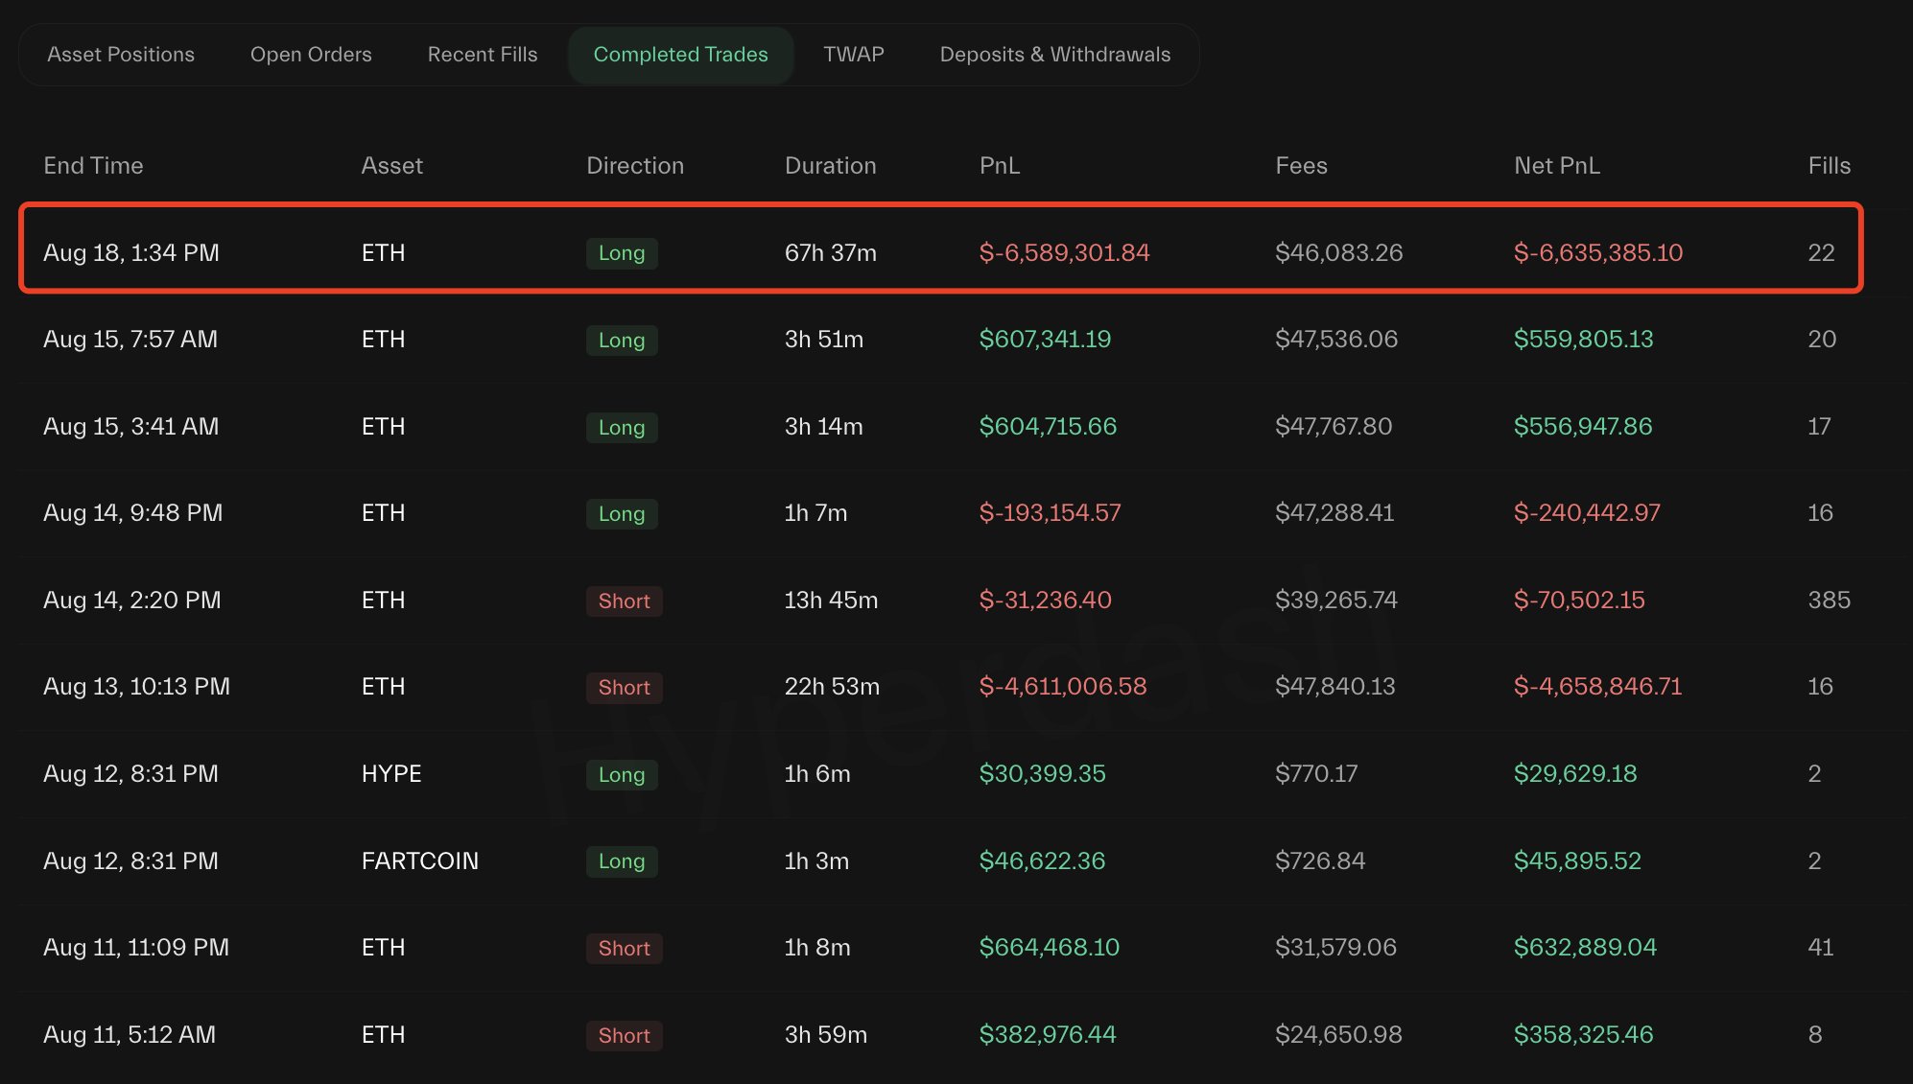Click the Asset column header
1913x1084 pixels.
point(391,166)
